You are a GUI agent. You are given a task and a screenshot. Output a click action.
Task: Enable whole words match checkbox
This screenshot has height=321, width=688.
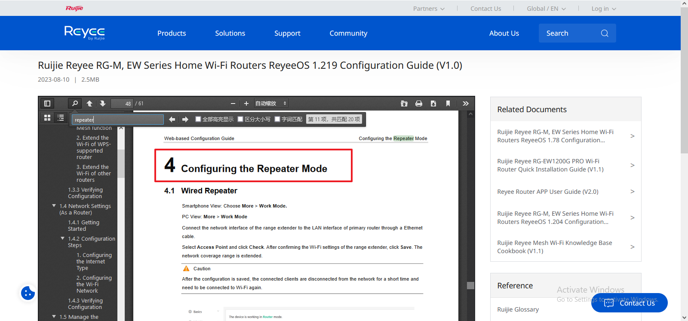point(277,119)
